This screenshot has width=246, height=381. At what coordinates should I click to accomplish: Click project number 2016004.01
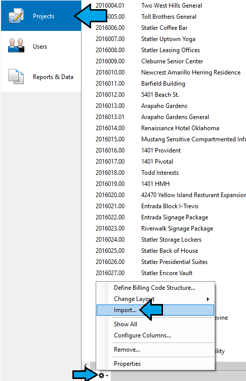110,6
